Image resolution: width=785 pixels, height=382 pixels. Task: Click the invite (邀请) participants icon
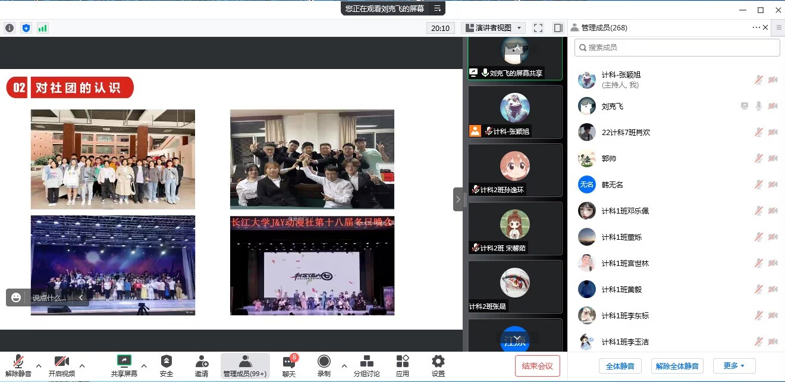tap(202, 362)
